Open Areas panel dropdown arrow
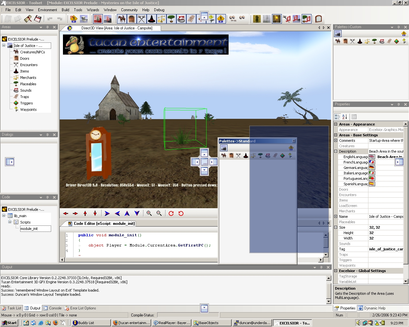409x327 pixels. tap(41, 27)
